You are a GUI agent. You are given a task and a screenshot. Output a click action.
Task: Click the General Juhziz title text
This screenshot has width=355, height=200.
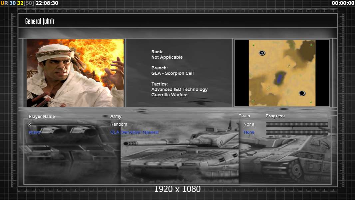click(40, 21)
